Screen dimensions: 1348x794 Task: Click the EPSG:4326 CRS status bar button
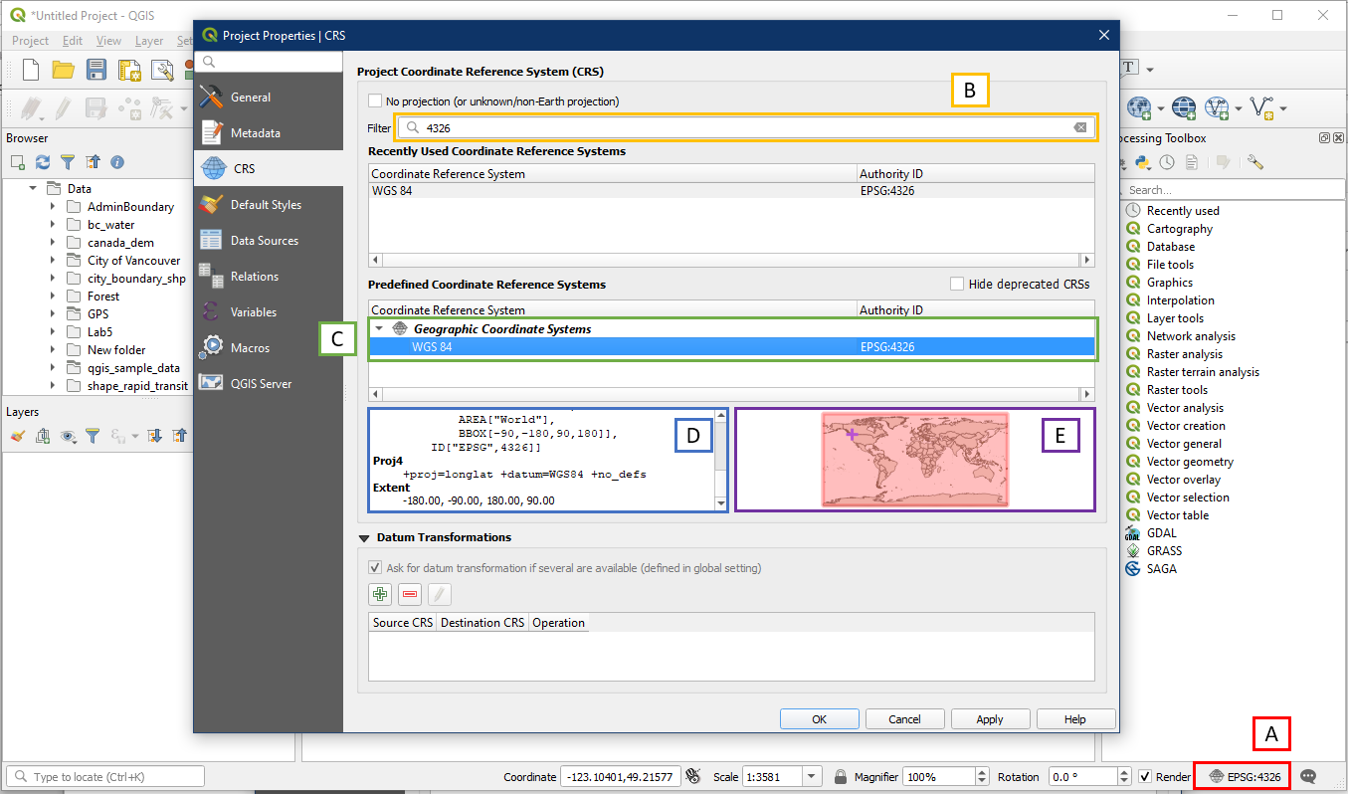tap(1245, 776)
